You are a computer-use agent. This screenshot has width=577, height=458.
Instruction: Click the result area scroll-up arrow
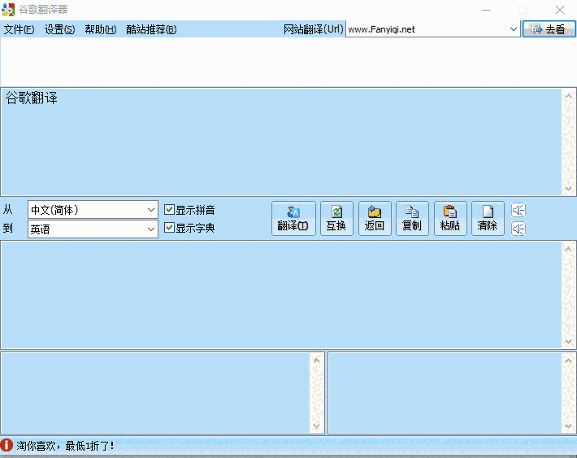[569, 249]
